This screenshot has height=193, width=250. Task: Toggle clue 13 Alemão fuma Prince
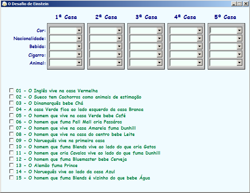(x=11, y=165)
